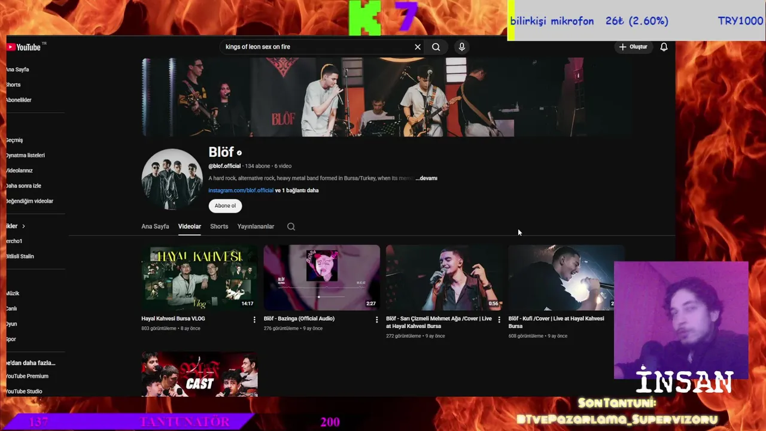Open Geçmiş history in the sidebar
766x431 pixels.
(14, 140)
